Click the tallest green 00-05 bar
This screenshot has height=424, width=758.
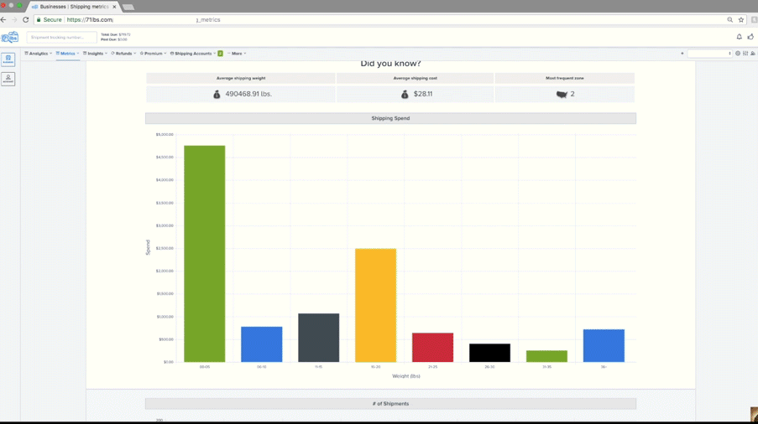tap(204, 253)
